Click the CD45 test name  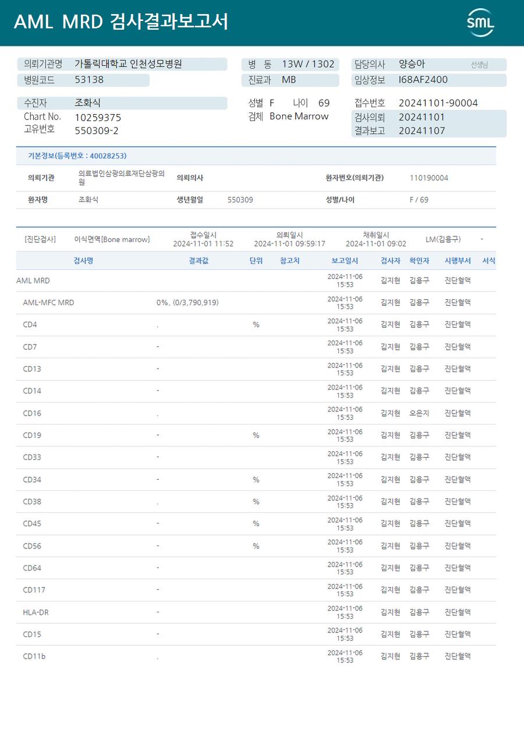tap(32, 524)
